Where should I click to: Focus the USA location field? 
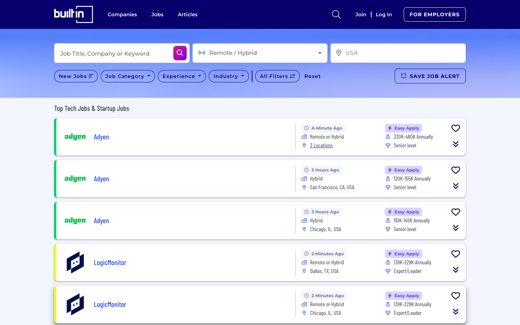coord(398,53)
